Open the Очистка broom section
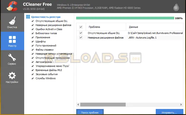 12,22
